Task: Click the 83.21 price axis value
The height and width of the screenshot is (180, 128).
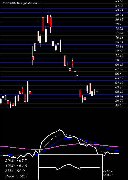Action: tap(120, 10)
